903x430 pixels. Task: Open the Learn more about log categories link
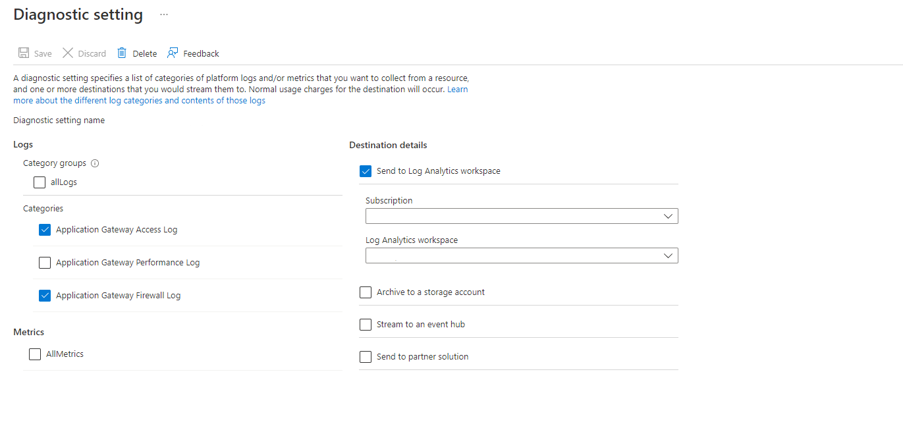click(x=139, y=101)
